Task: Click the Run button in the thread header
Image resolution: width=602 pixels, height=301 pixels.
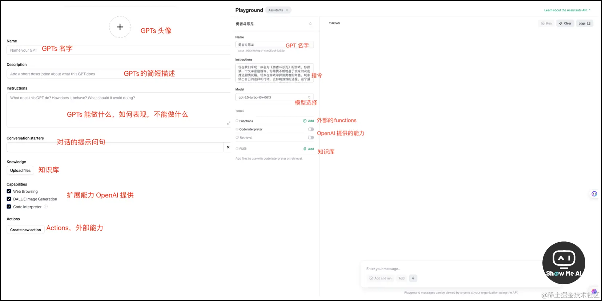Action: 546,23
